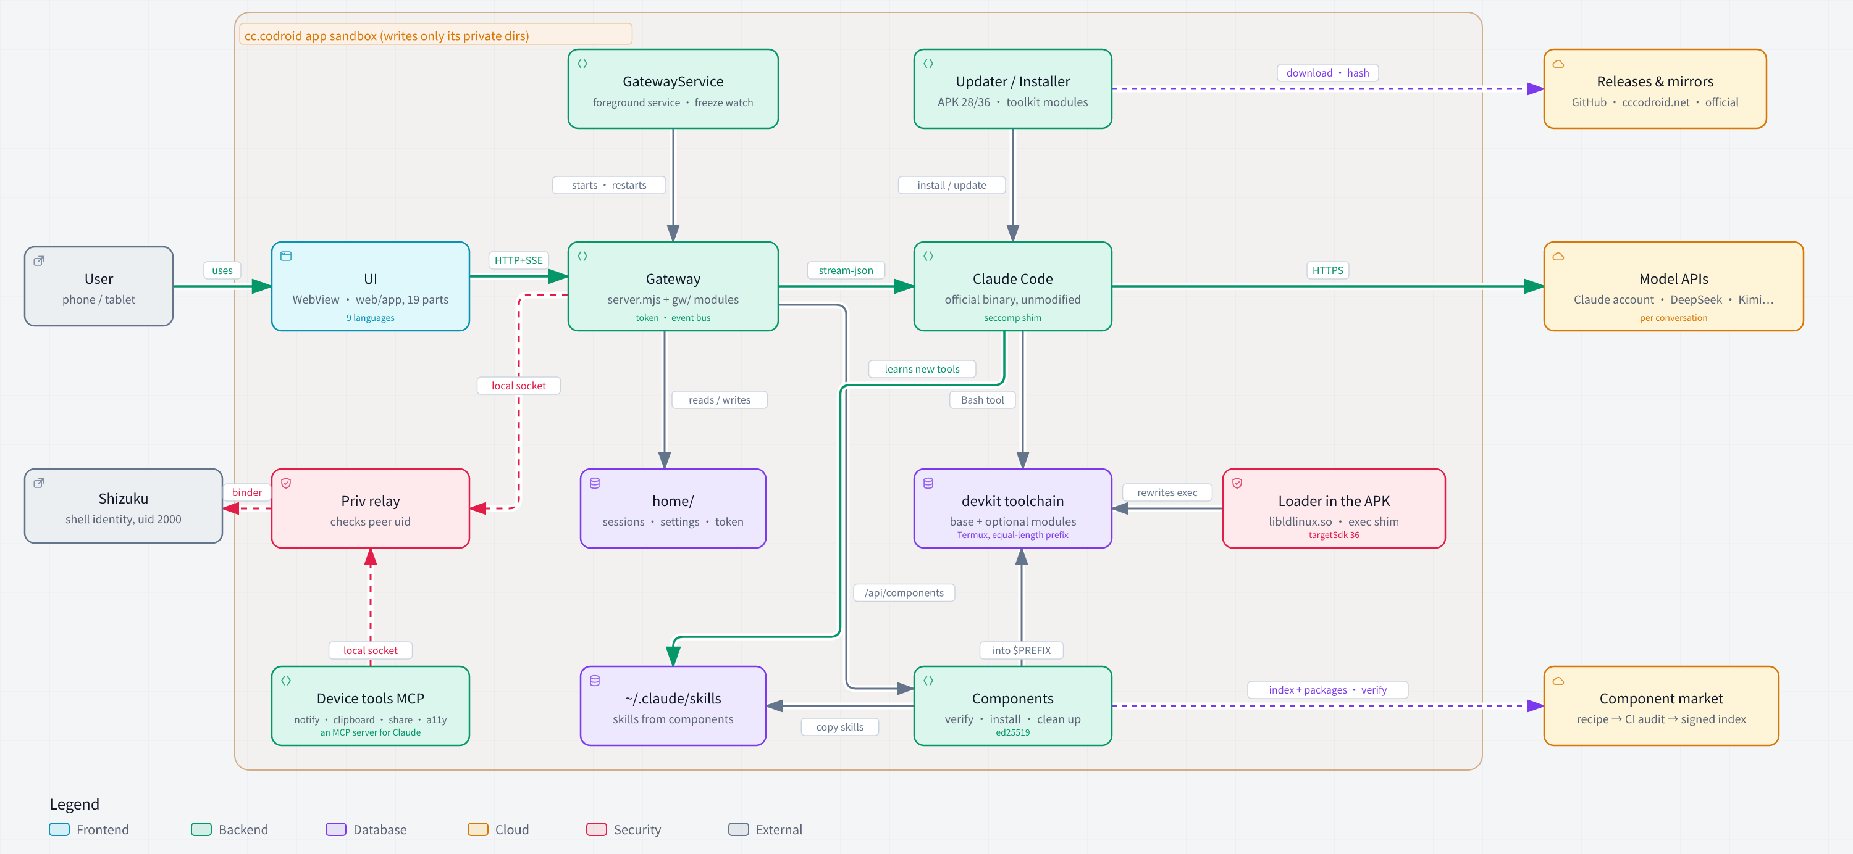
Task: Click the 'learns new tools' edge label
Action: click(x=922, y=369)
